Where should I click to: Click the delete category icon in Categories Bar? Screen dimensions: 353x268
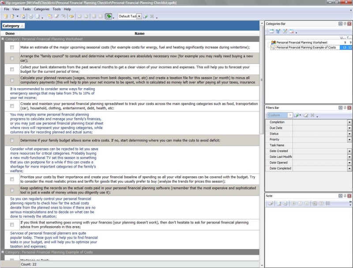pos(291,31)
